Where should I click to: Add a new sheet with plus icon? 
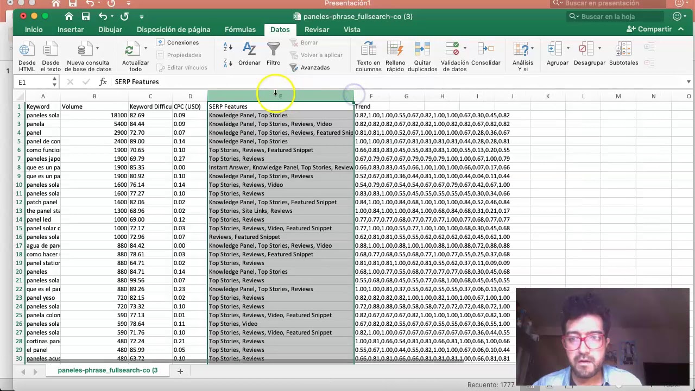pyautogui.click(x=180, y=371)
